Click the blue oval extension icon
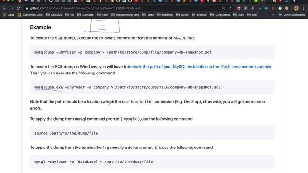This screenshot has width=308, height=173. (x=266, y=8)
